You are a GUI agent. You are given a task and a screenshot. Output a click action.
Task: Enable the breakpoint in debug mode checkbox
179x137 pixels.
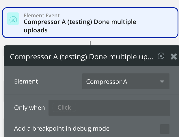click(165, 129)
